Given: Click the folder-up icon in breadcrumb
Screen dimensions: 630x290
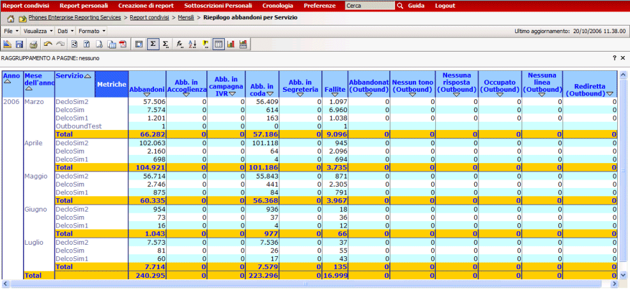Looking at the screenshot, I should 22,18.
